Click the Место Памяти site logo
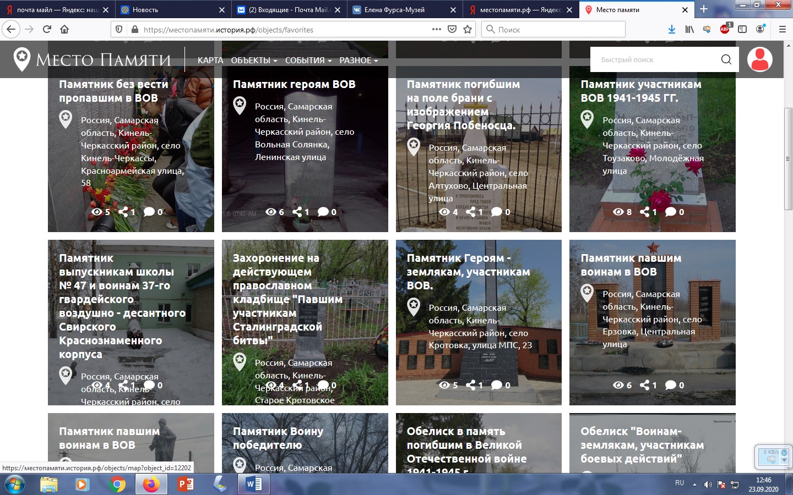The width and height of the screenshot is (793, 495). (93, 59)
